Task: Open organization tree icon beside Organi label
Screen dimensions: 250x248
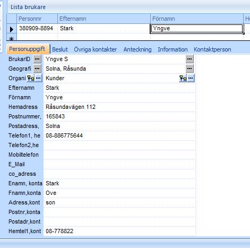Action: [x=31, y=78]
